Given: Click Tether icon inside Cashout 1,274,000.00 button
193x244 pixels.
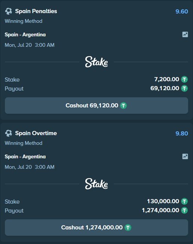Looking at the screenshot, I should click(x=128, y=228).
